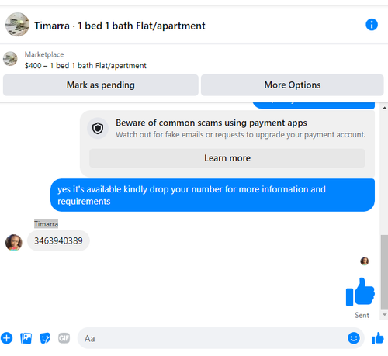The width and height of the screenshot is (388, 356).
Task: Click the Marketplace label
Action: click(x=44, y=54)
